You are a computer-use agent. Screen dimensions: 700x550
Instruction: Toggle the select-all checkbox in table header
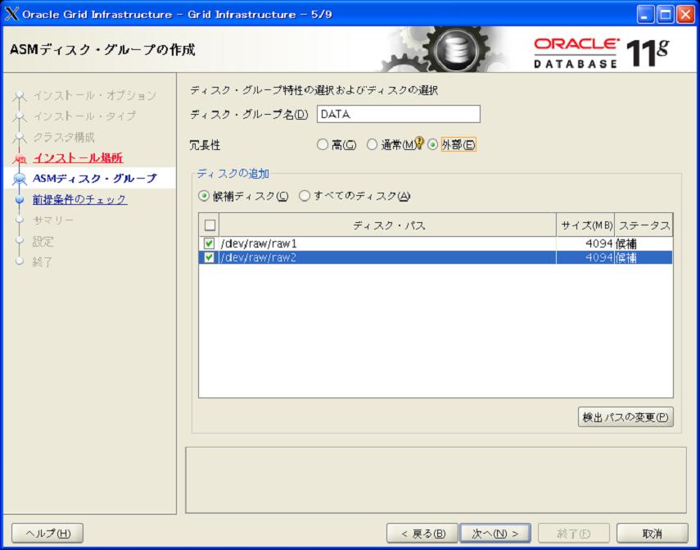tap(210, 225)
